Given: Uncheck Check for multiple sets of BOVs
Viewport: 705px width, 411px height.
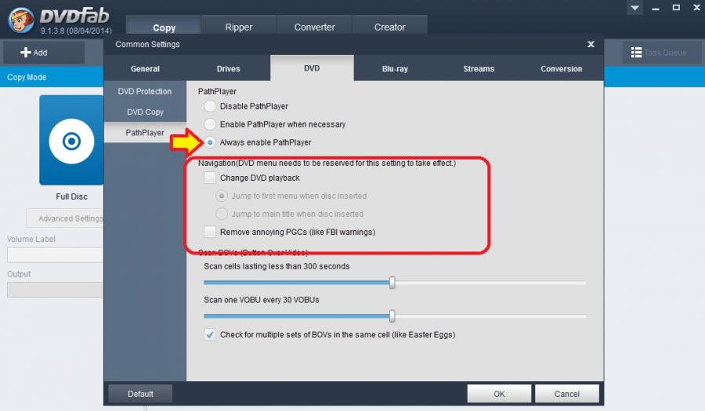Looking at the screenshot, I should coord(210,334).
